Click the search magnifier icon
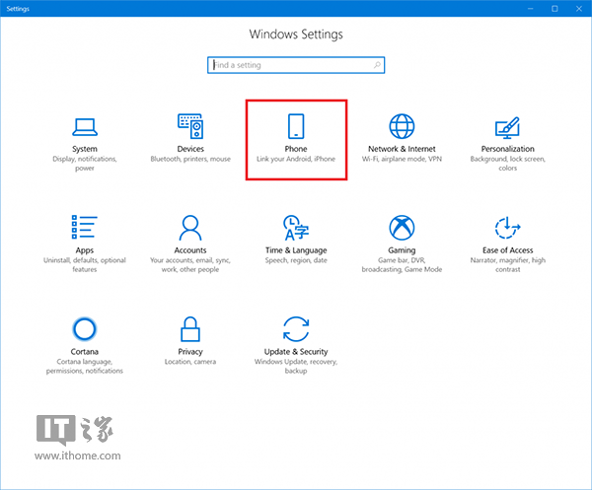Screen dimensions: 592x490 377,65
